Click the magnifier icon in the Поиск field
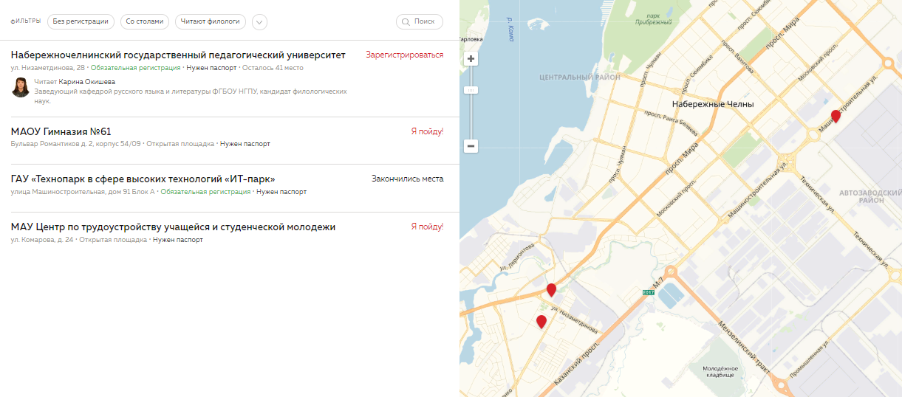This screenshot has width=902, height=397. pyautogui.click(x=406, y=22)
